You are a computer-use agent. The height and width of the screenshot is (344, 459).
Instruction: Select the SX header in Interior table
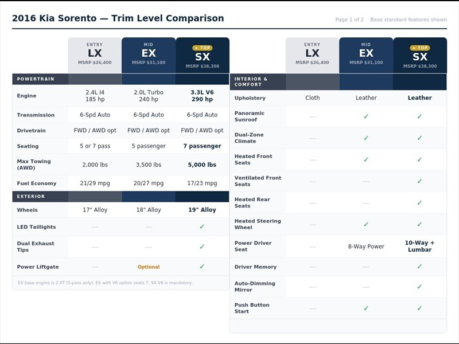pos(420,55)
